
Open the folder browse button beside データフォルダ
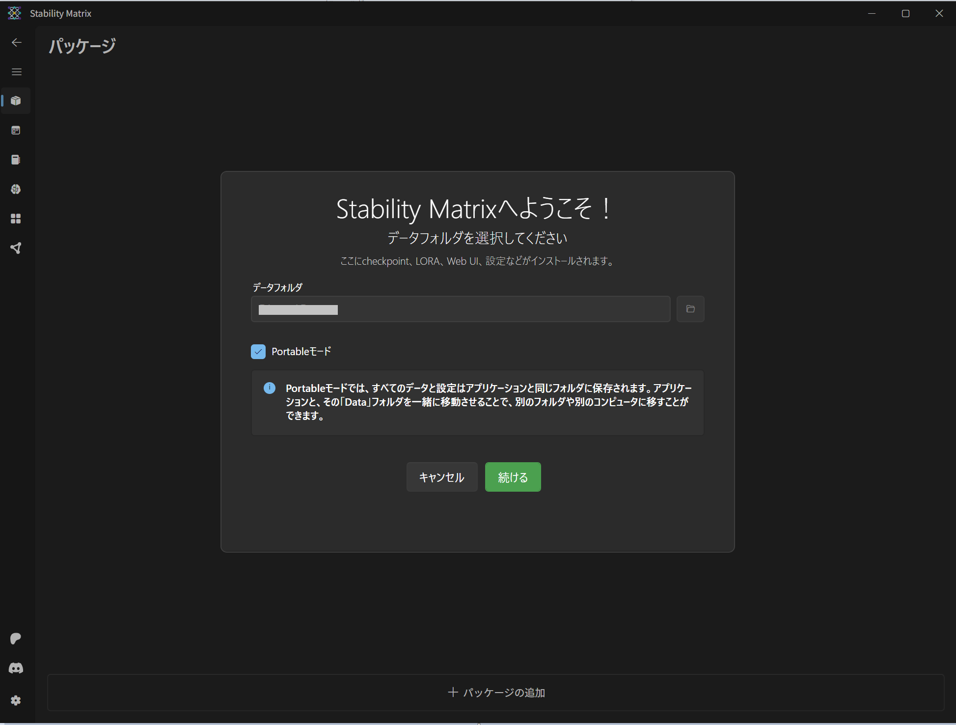point(690,309)
